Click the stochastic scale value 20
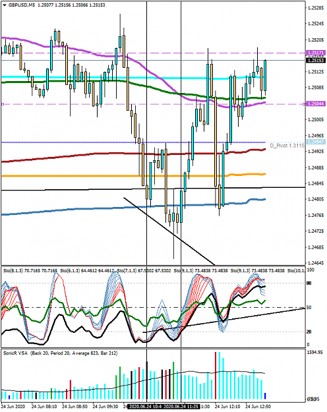This screenshot has width=327, height=412. tap(309, 332)
